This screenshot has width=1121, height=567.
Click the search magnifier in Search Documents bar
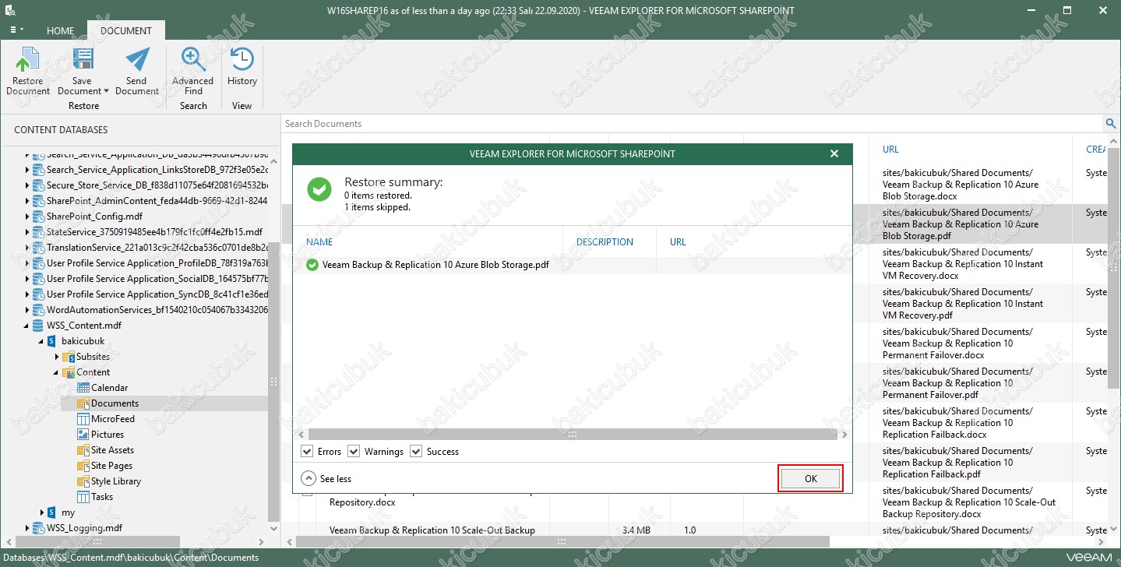point(1111,124)
